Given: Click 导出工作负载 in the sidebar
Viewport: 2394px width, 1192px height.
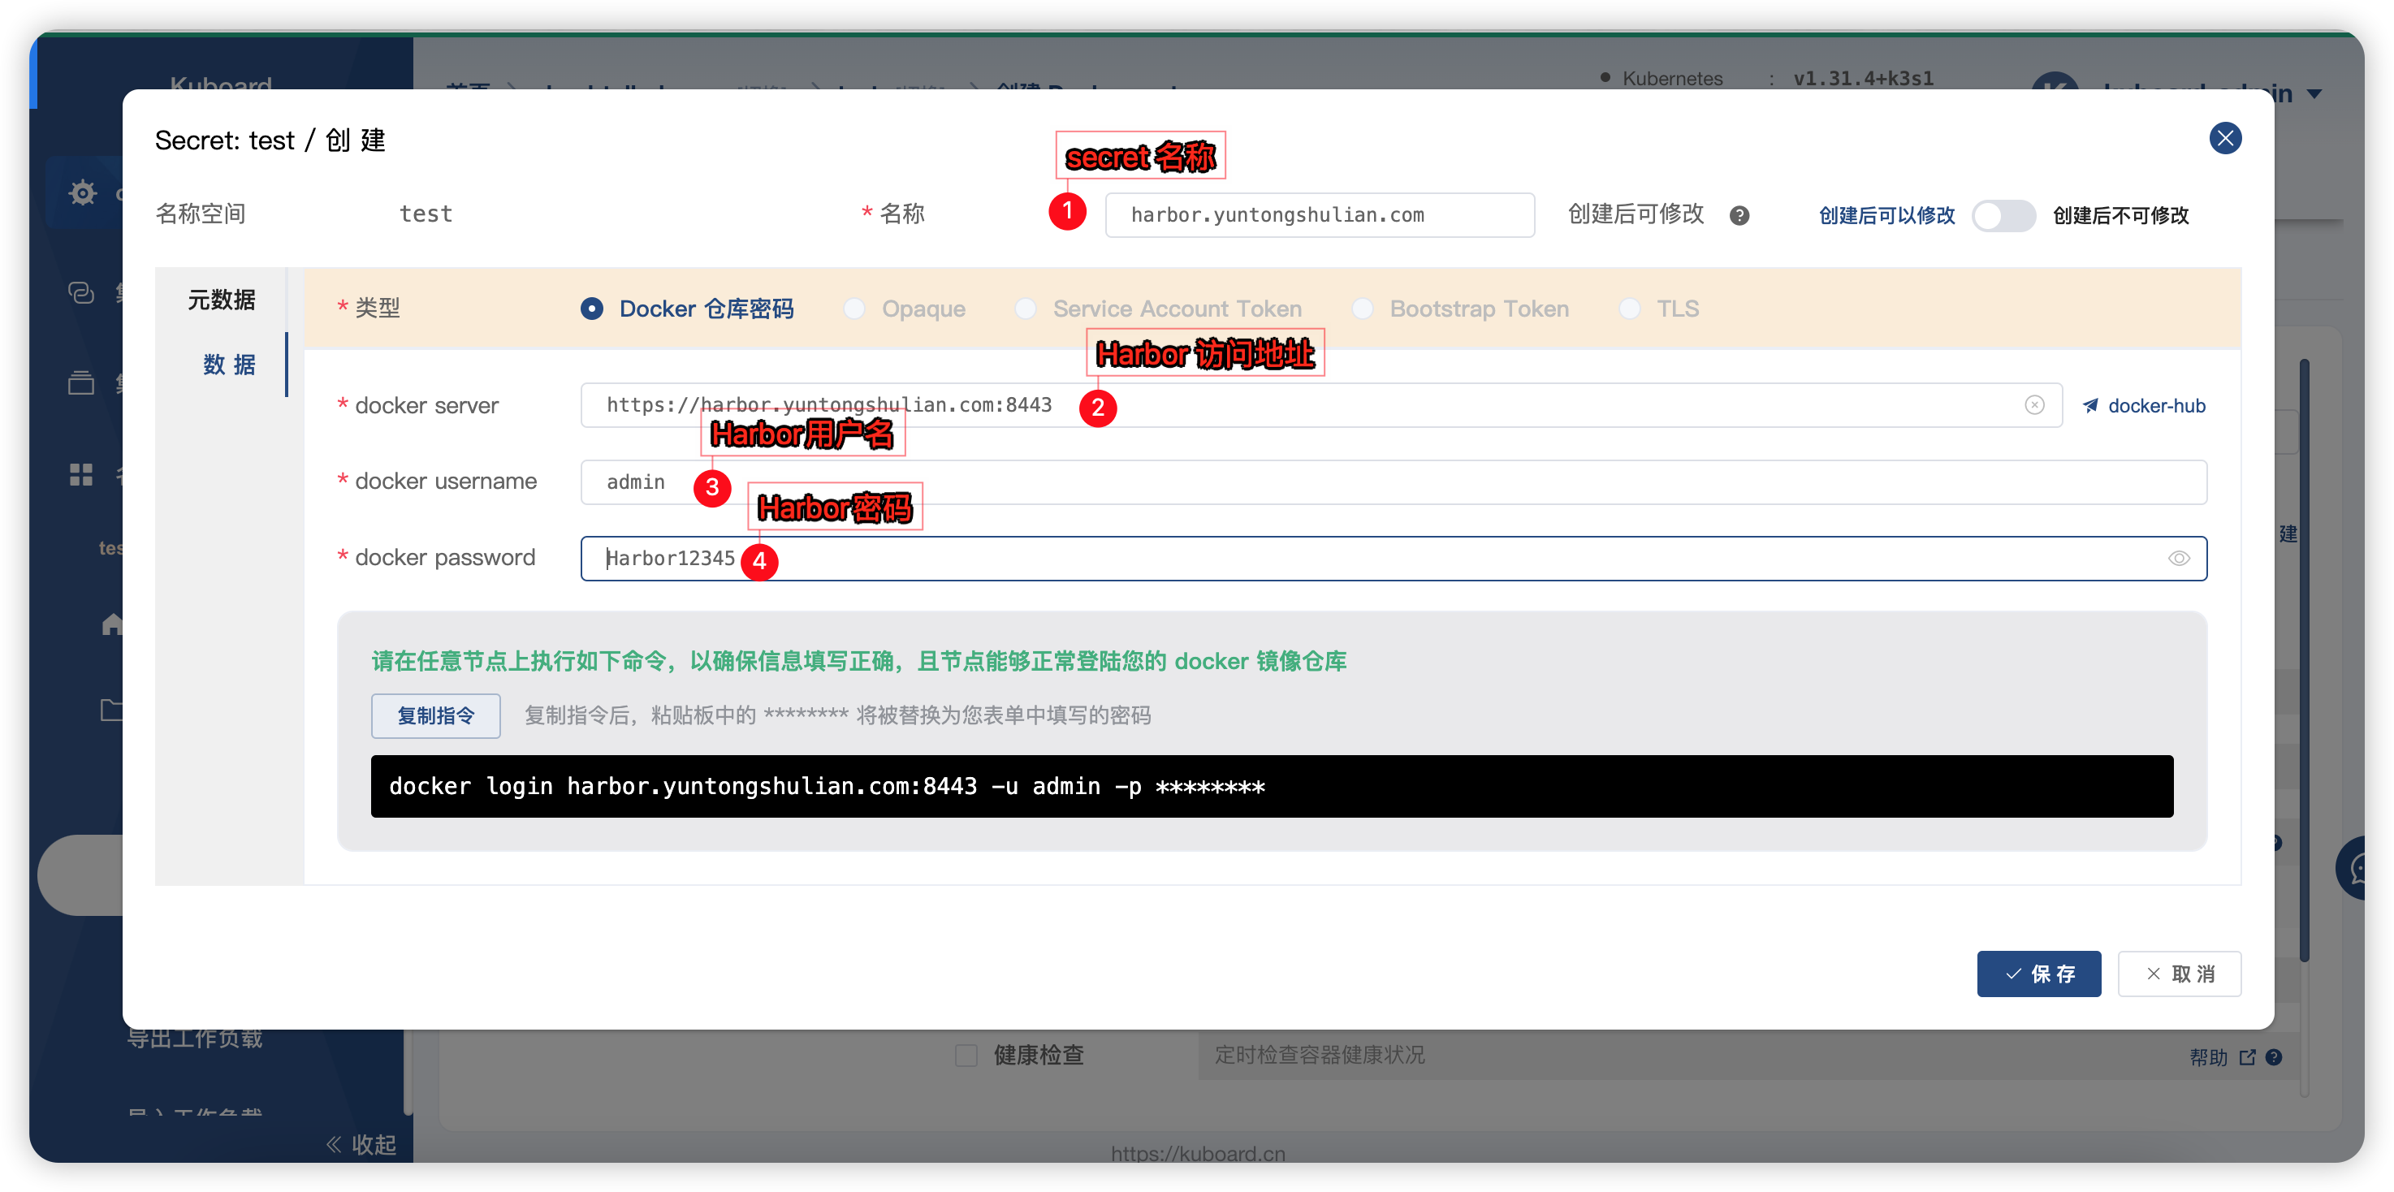Looking at the screenshot, I should 195,1038.
